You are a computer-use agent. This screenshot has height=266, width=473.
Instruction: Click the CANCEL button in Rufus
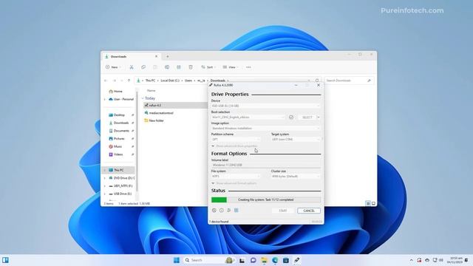pos(309,211)
